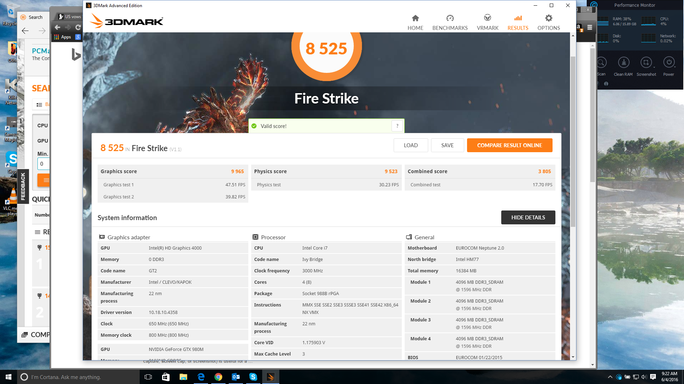
Task: Click the EUROCOM Neptune 2.0 motherboard value
Action: (480, 248)
